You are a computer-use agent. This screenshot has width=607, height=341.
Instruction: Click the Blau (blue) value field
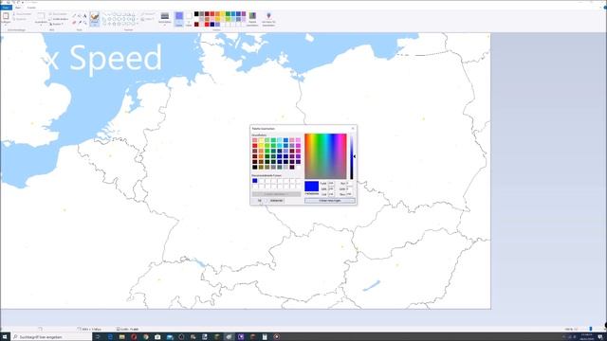(350, 194)
